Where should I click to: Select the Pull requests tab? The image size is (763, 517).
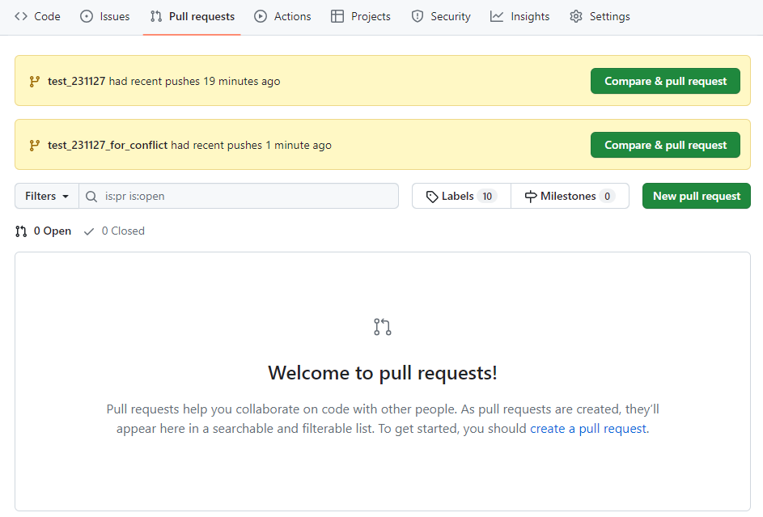click(x=193, y=16)
